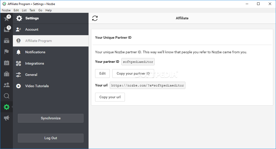
Task: Open the Calendar icon in sidebar
Action: coord(6,63)
